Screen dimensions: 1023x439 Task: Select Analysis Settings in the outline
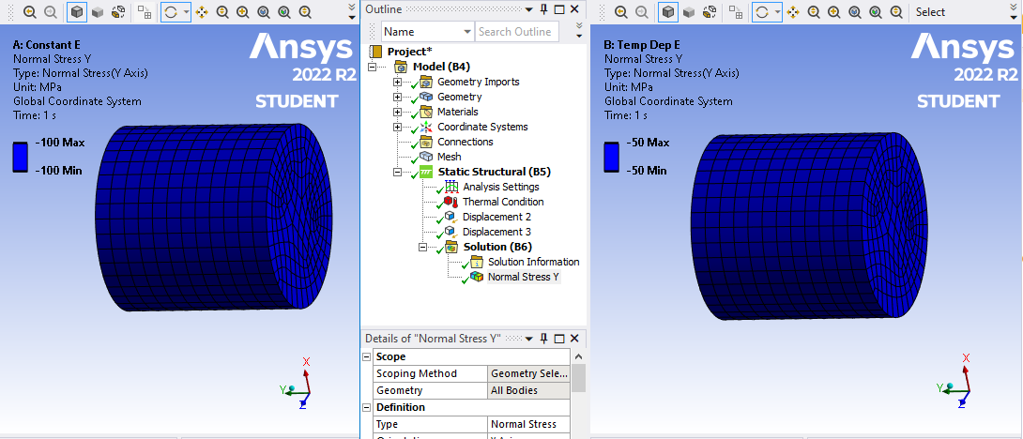pyautogui.click(x=500, y=187)
